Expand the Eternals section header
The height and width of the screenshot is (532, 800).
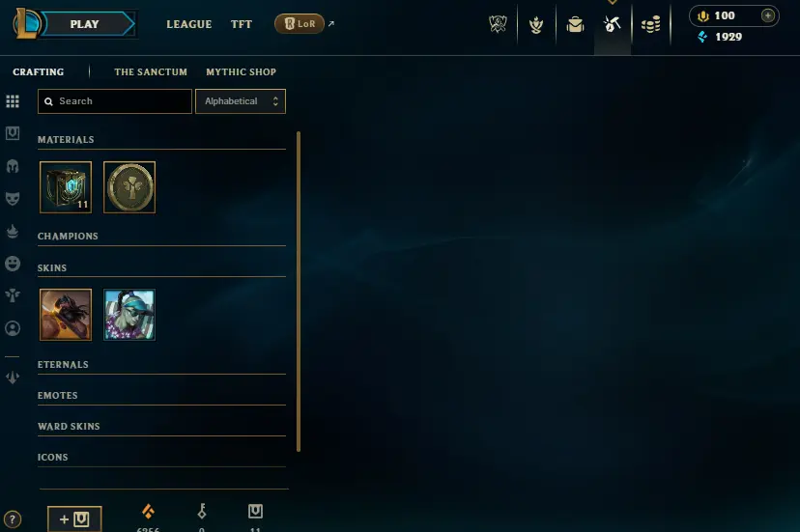63,364
